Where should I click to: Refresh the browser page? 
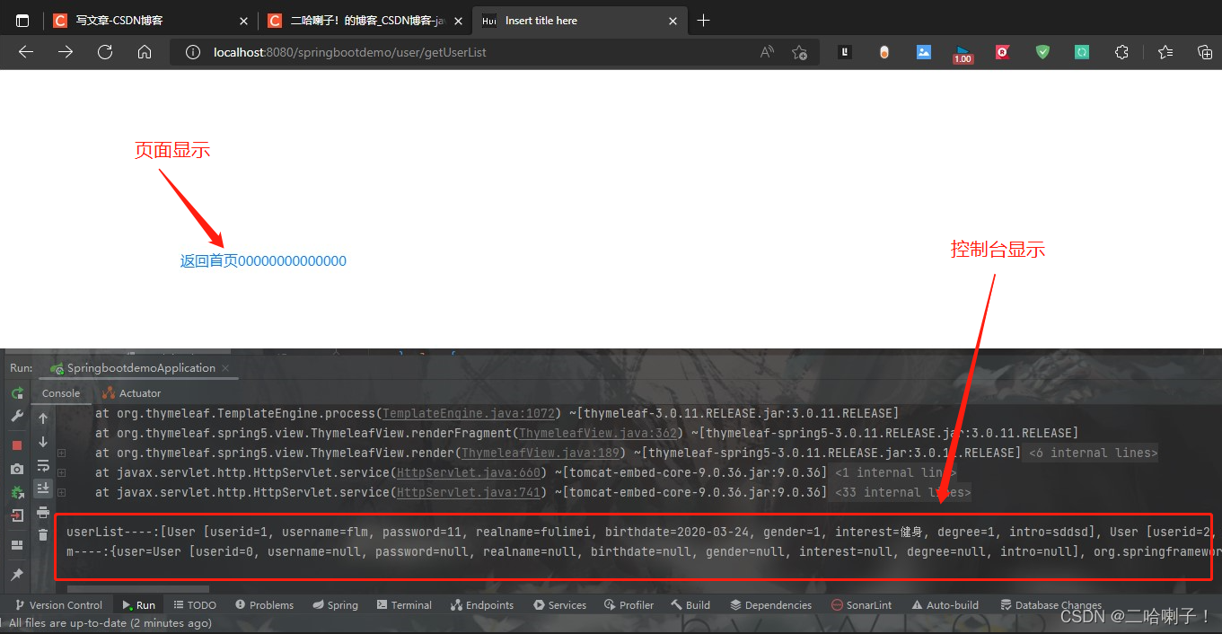pyautogui.click(x=105, y=52)
